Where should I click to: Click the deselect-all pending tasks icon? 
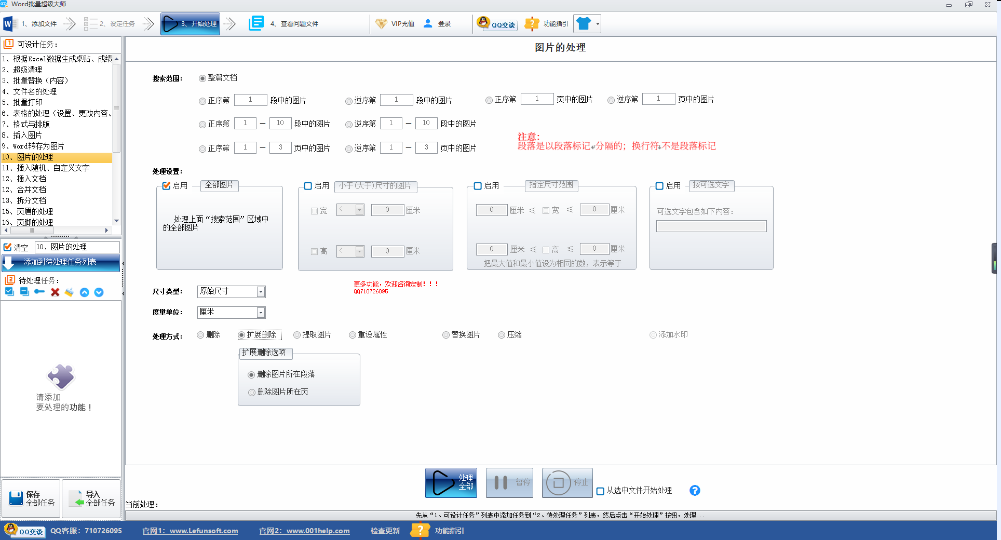pyautogui.click(x=24, y=292)
